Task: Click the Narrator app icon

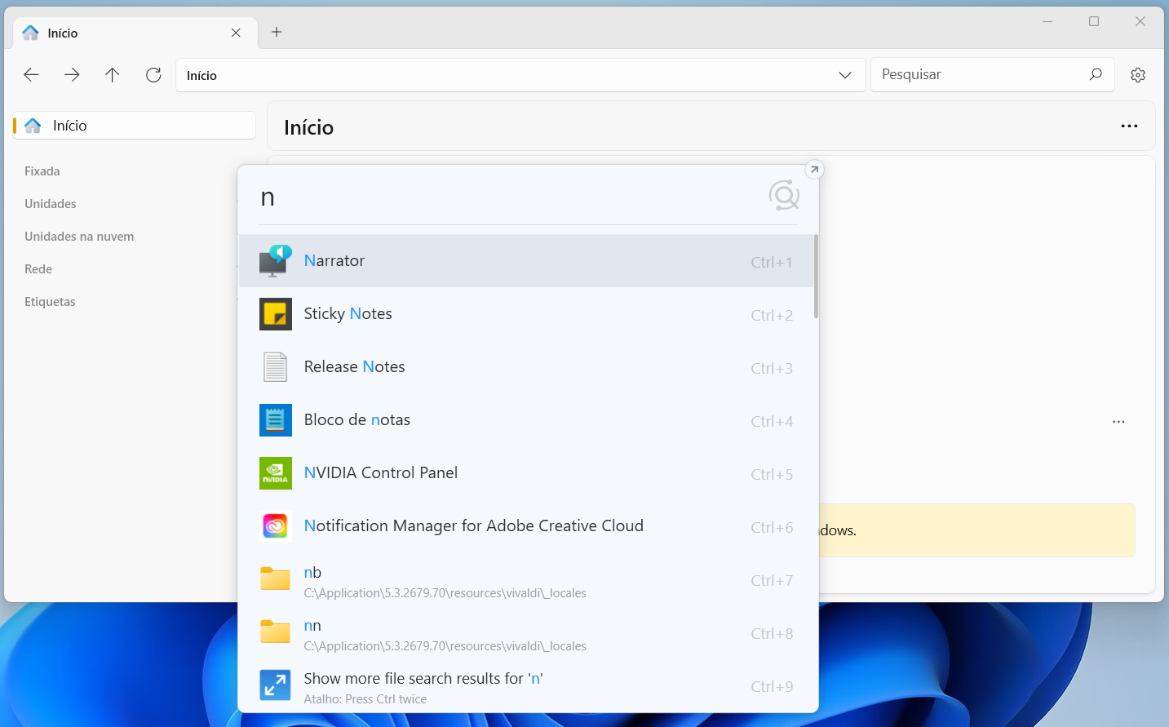Action: pyautogui.click(x=276, y=261)
